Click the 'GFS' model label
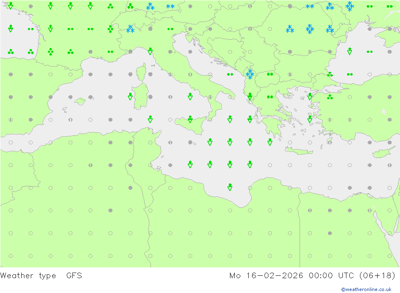Screen dimensions: 400x293 click(74, 276)
